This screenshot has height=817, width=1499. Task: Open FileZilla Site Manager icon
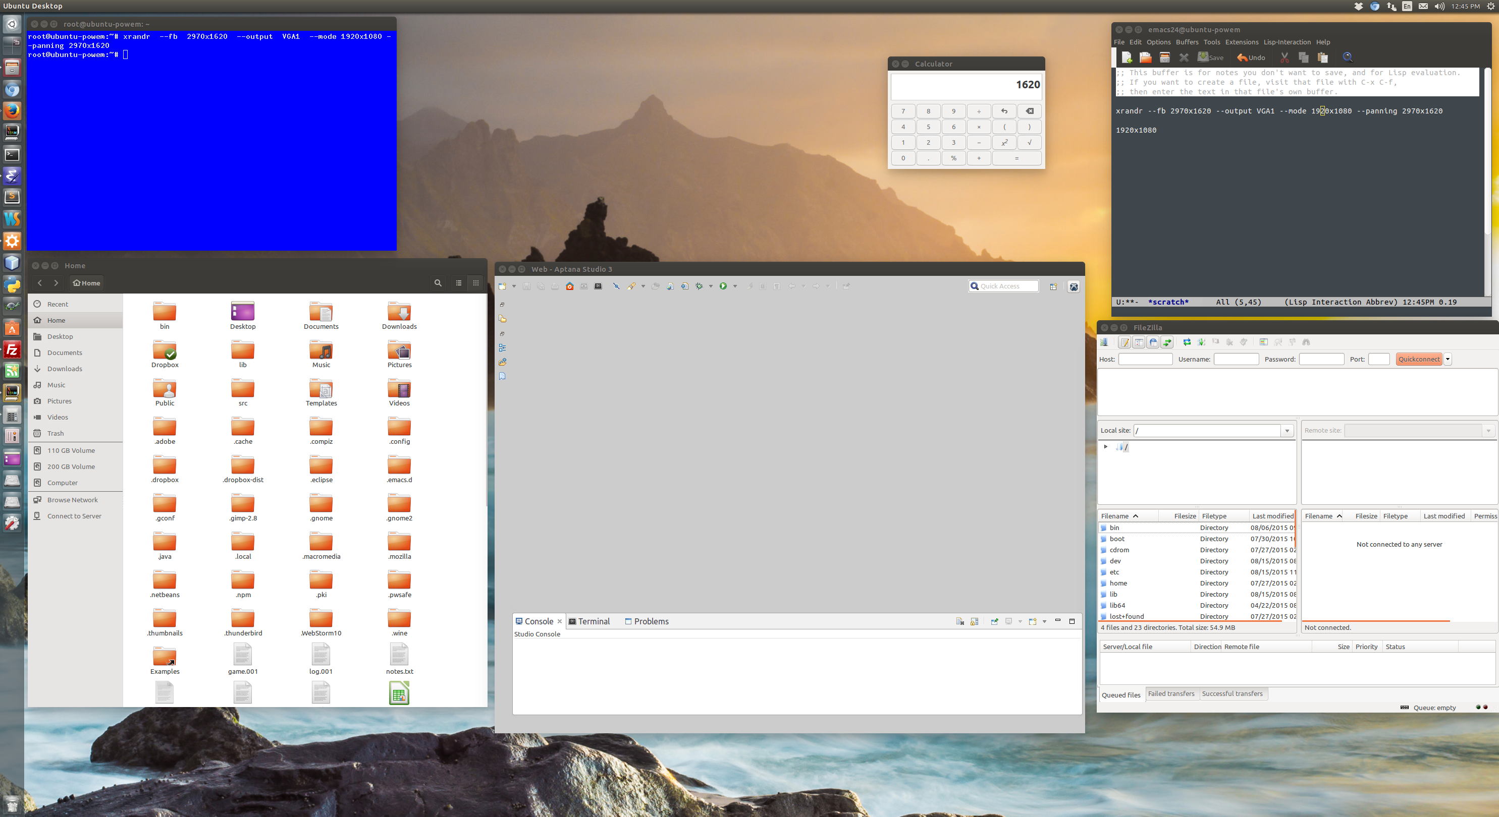point(1104,342)
